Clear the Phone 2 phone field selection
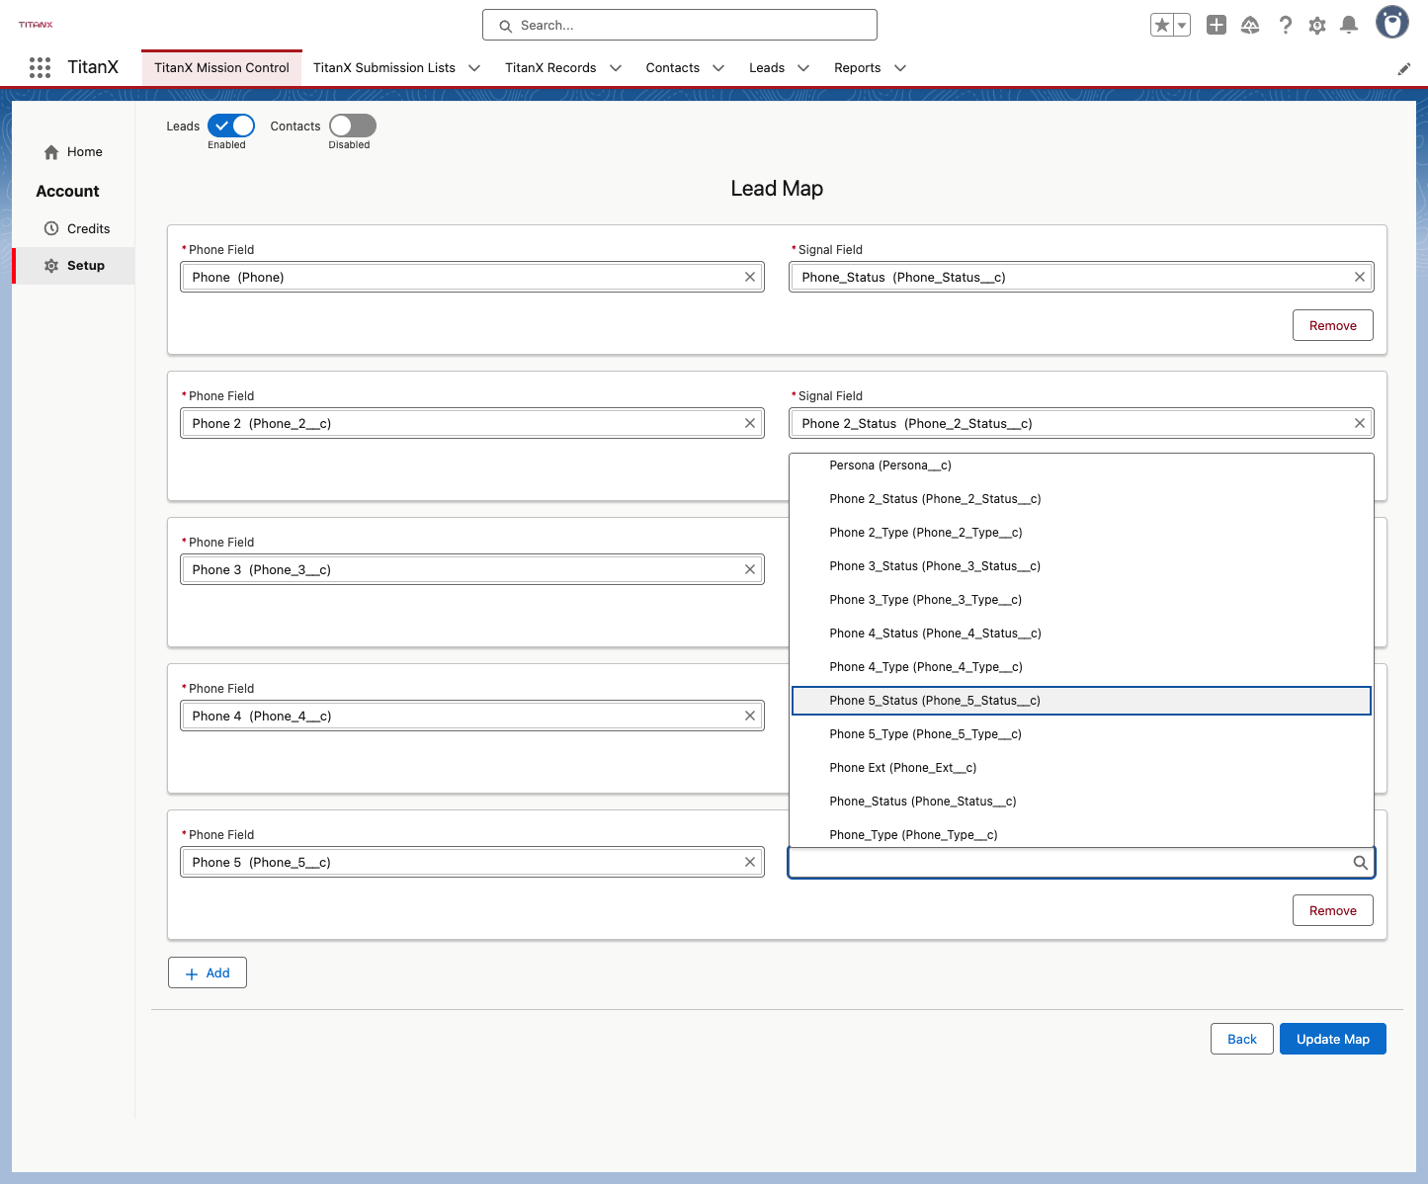This screenshot has height=1184, width=1428. (750, 423)
